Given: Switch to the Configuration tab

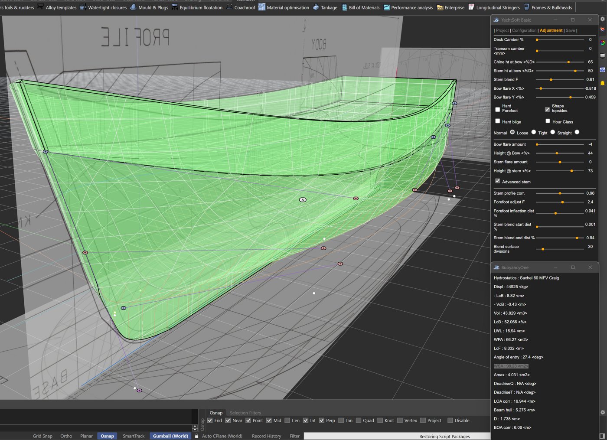Looking at the screenshot, I should (x=524, y=30).
